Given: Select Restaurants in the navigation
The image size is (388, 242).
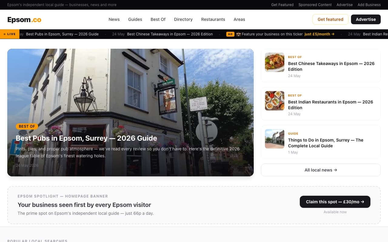Looking at the screenshot, I should point(213,19).
